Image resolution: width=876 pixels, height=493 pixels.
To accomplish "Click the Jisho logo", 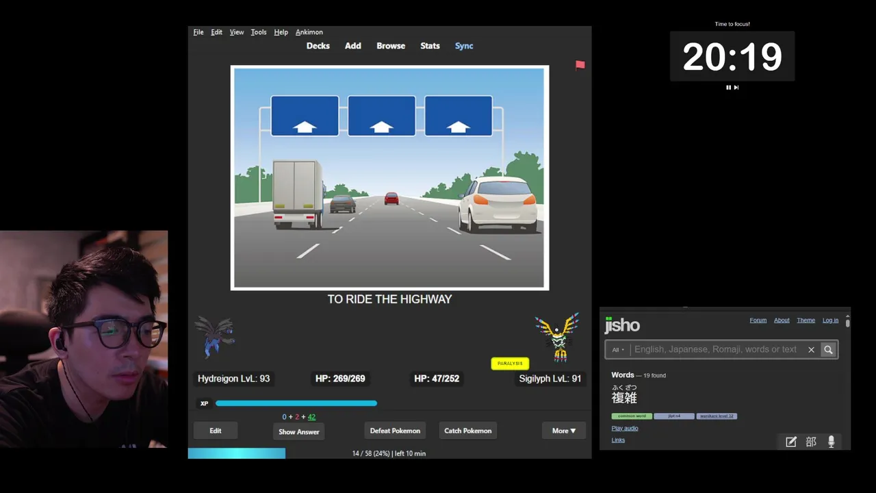I will coord(622,325).
